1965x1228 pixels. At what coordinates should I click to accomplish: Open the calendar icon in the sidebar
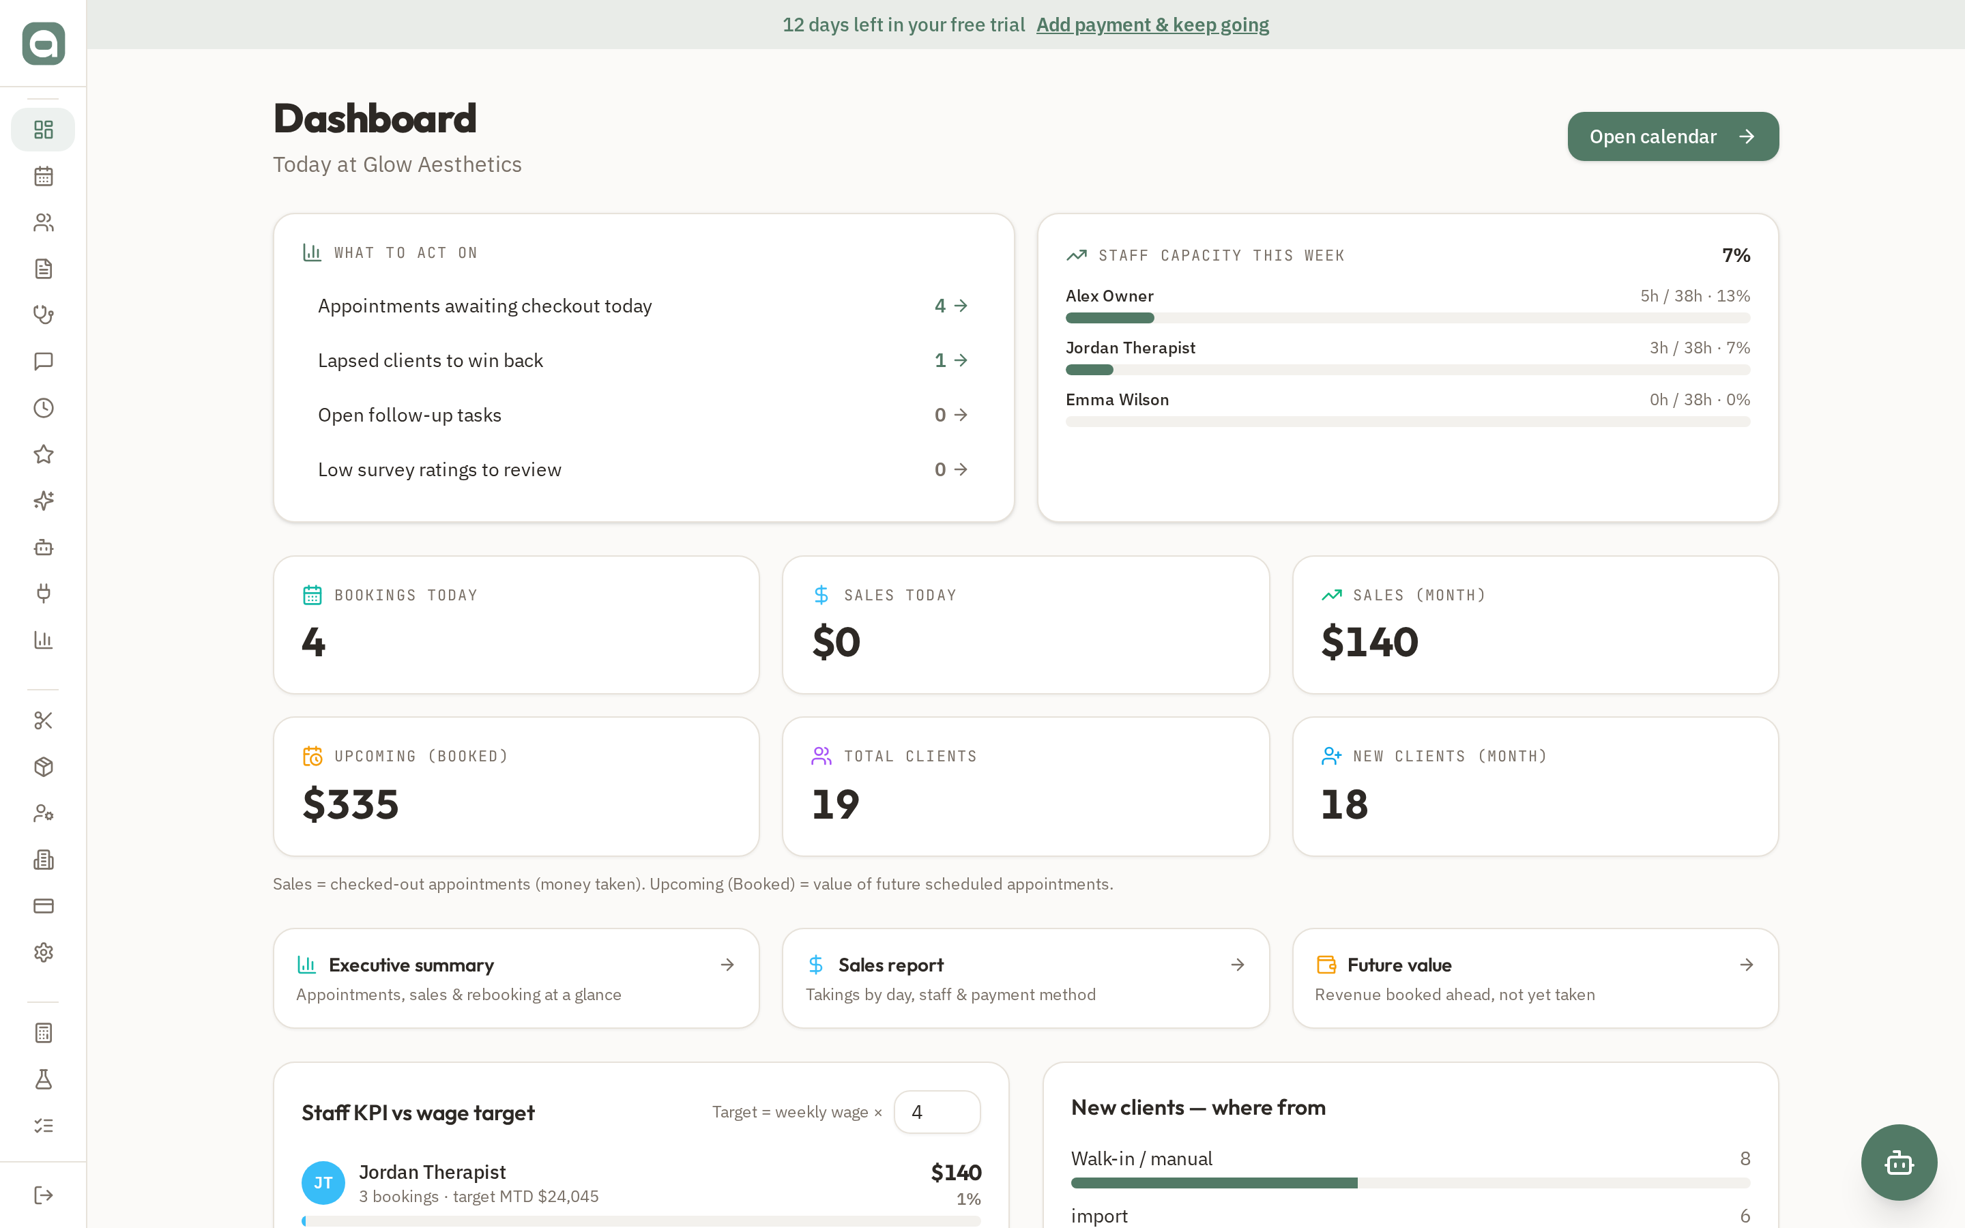[43, 176]
